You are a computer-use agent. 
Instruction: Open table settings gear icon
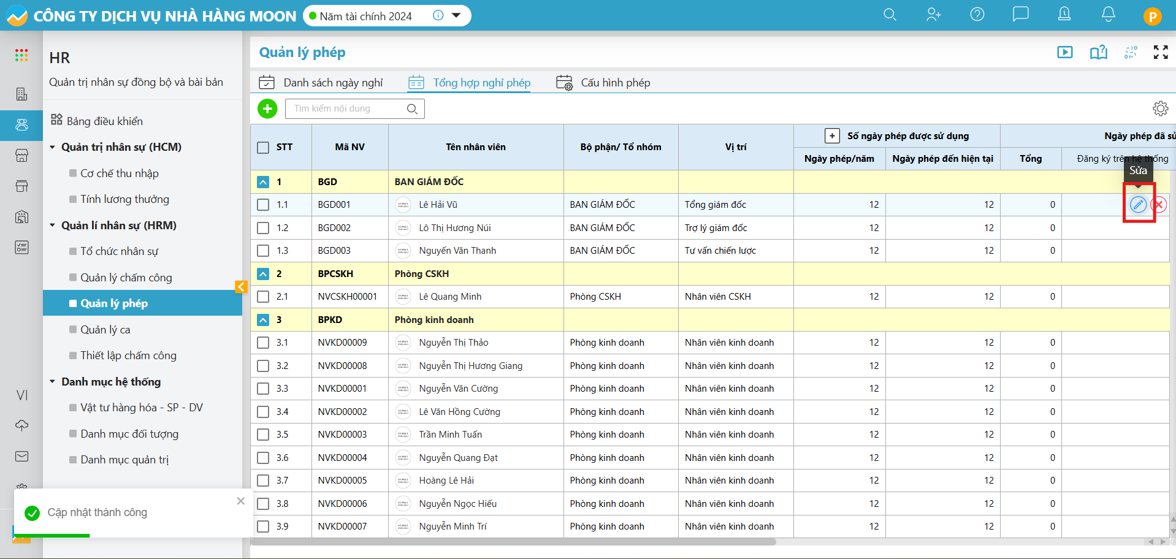point(1160,108)
